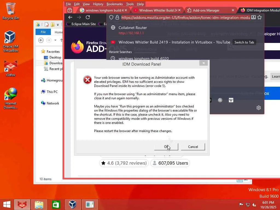The image size is (280, 210).
Task: Open the Edit menu
Action: (77, 4)
